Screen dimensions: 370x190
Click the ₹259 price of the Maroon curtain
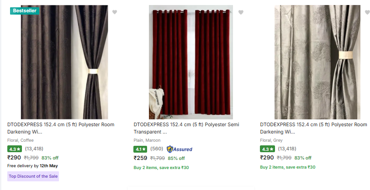point(140,158)
